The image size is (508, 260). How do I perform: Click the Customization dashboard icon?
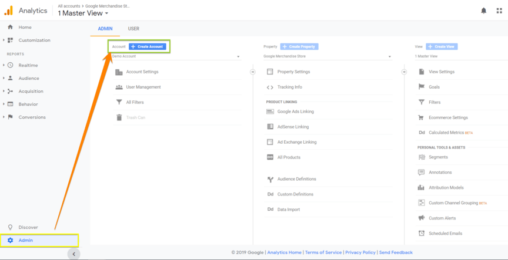pyautogui.click(x=11, y=40)
